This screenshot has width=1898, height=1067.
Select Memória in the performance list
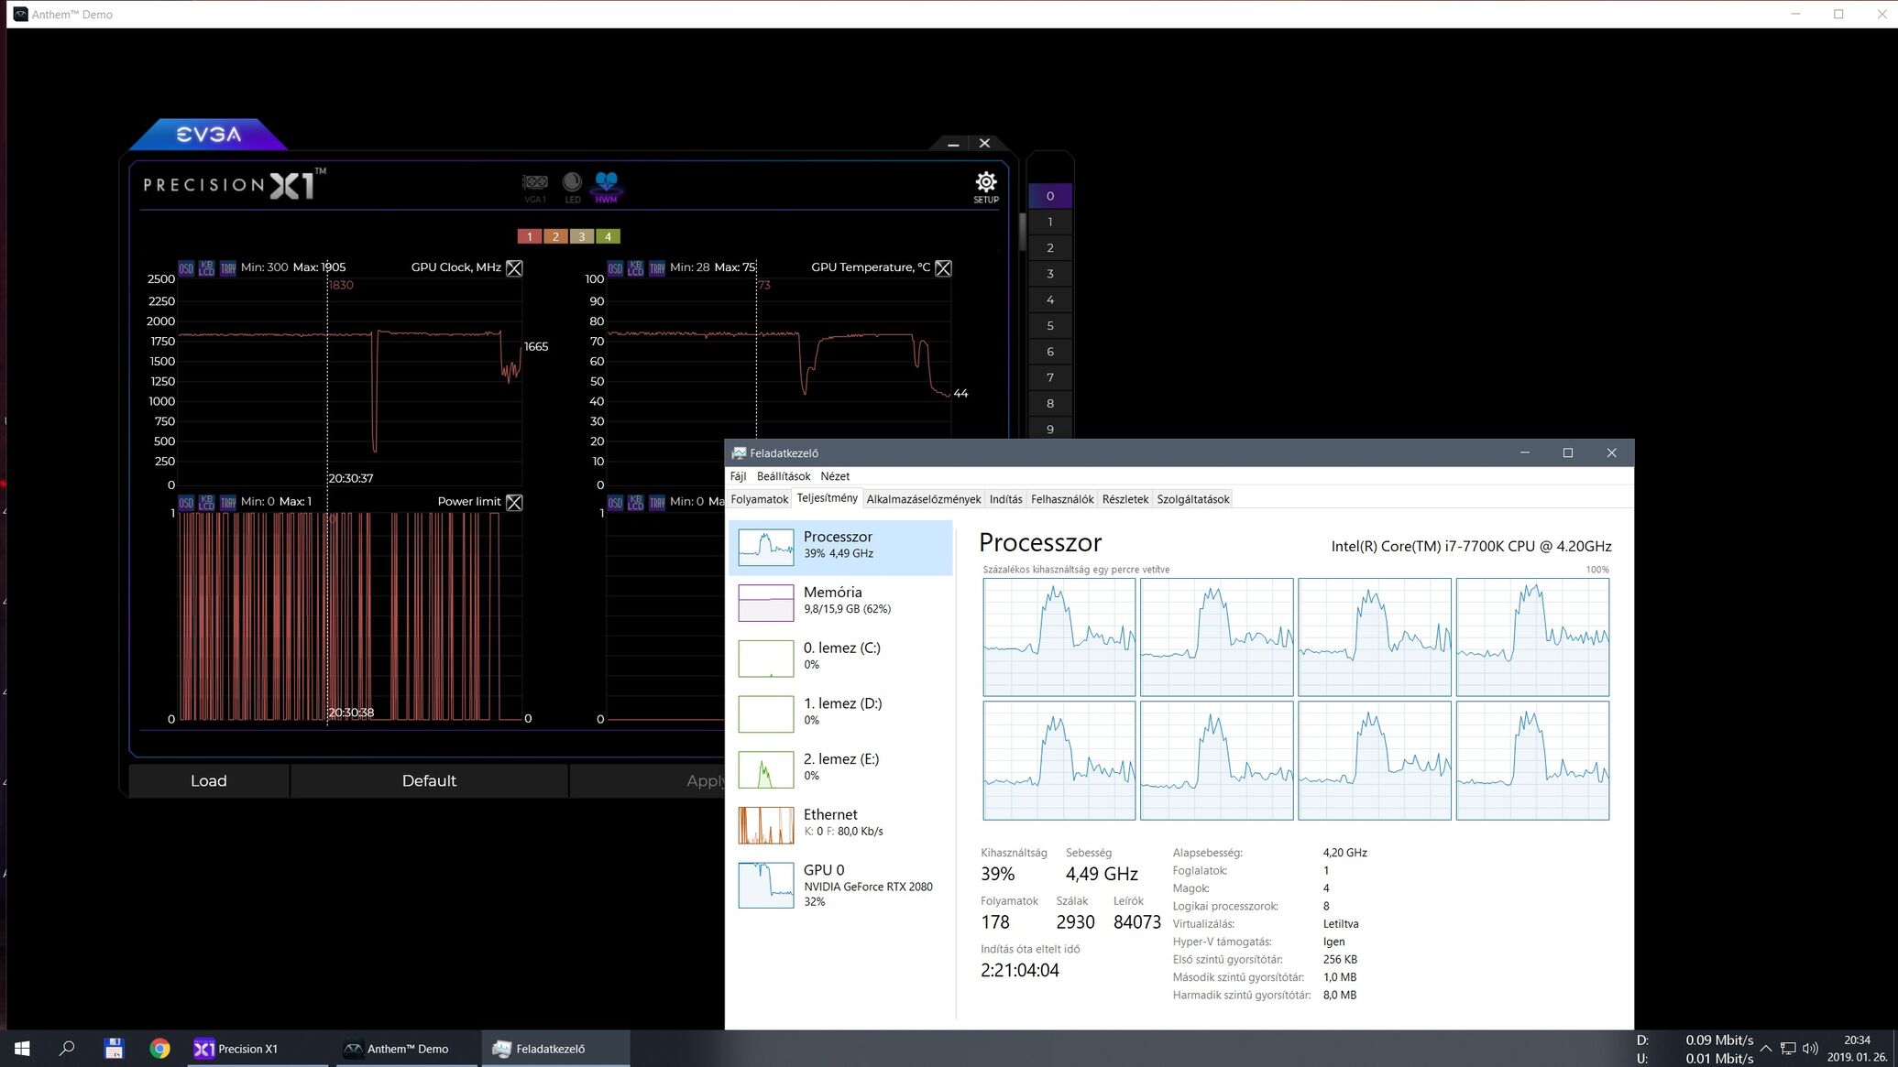point(840,603)
